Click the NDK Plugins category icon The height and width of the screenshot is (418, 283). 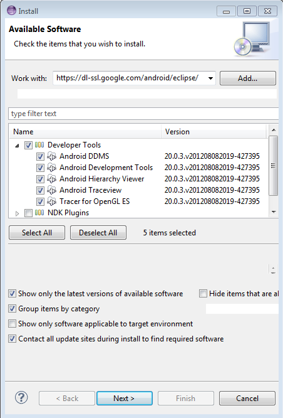click(x=39, y=213)
